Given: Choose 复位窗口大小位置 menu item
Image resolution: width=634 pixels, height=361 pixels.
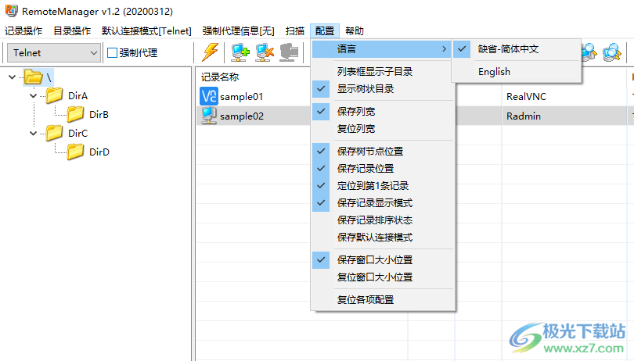Looking at the screenshot, I should tap(383, 277).
